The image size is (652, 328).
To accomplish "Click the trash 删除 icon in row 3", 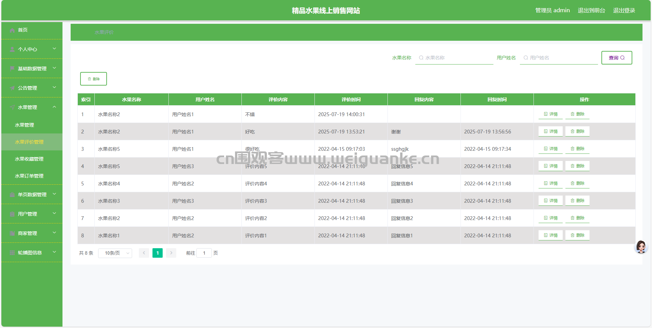I will coord(577,149).
